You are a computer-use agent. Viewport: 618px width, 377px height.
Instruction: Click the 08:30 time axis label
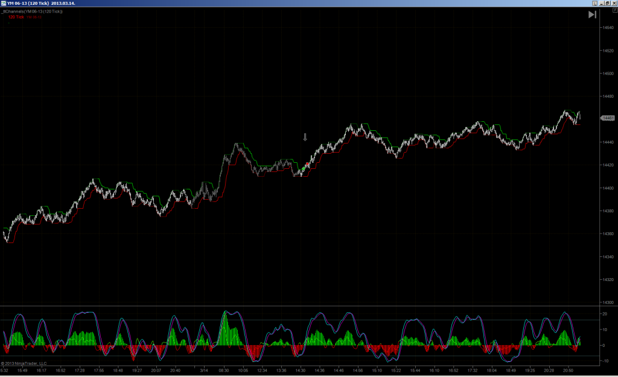click(x=224, y=370)
